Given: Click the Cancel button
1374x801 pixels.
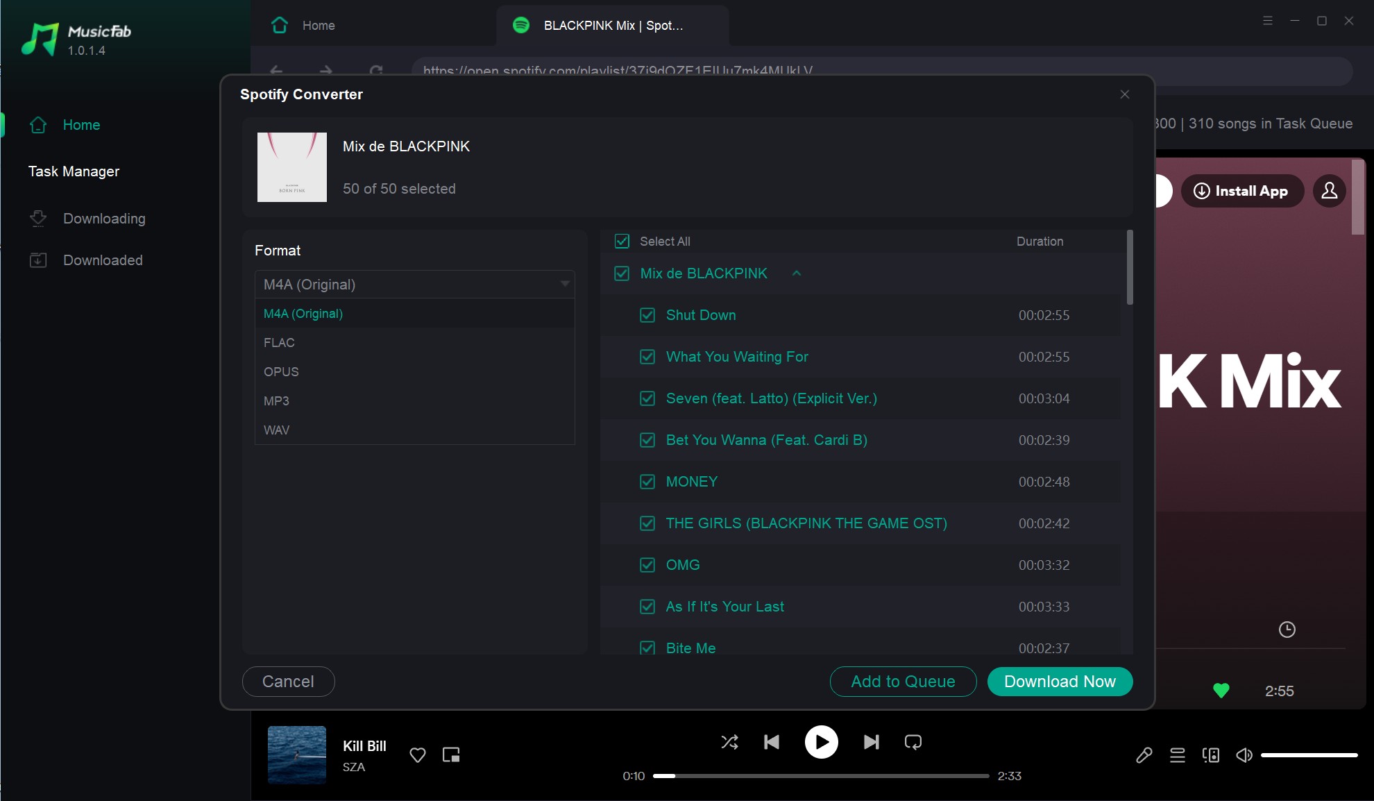Looking at the screenshot, I should click(x=288, y=682).
